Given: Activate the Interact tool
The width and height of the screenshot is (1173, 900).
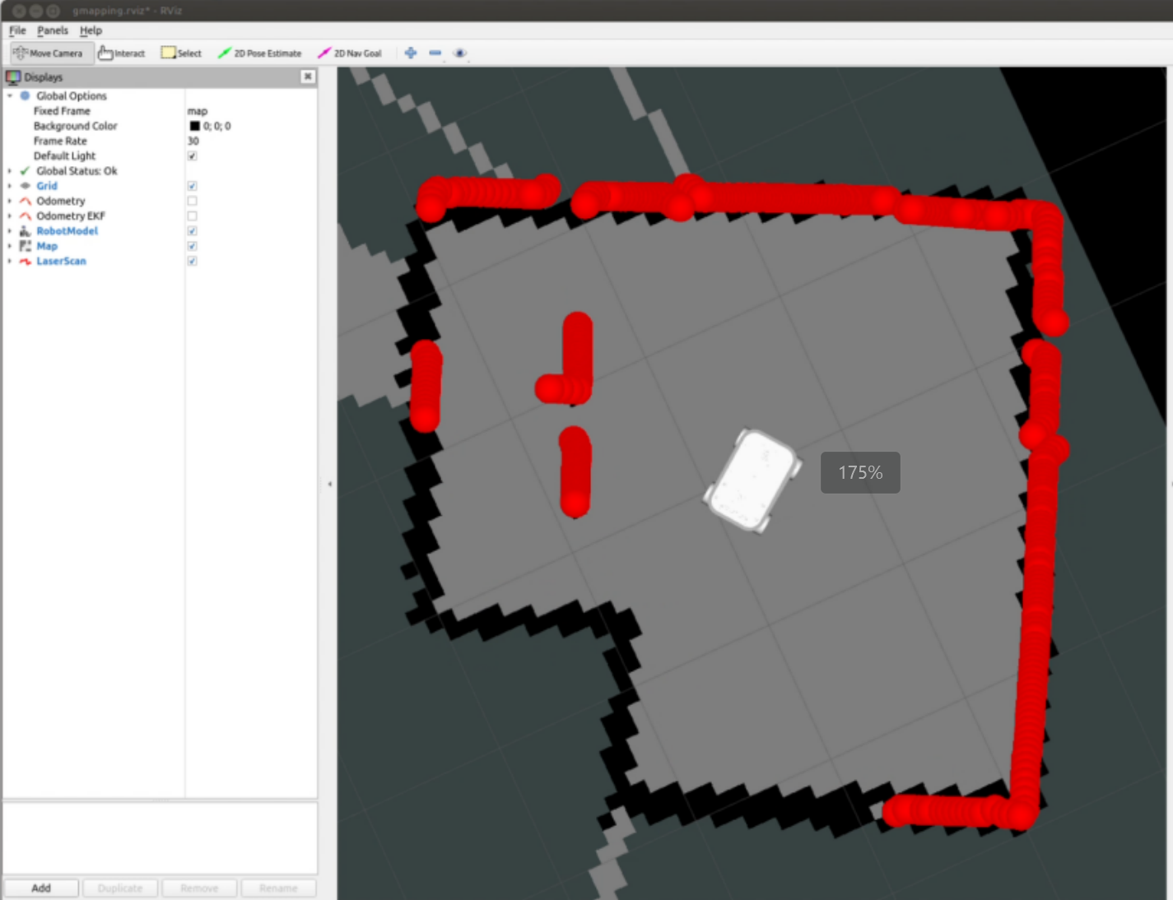Looking at the screenshot, I should [x=122, y=53].
